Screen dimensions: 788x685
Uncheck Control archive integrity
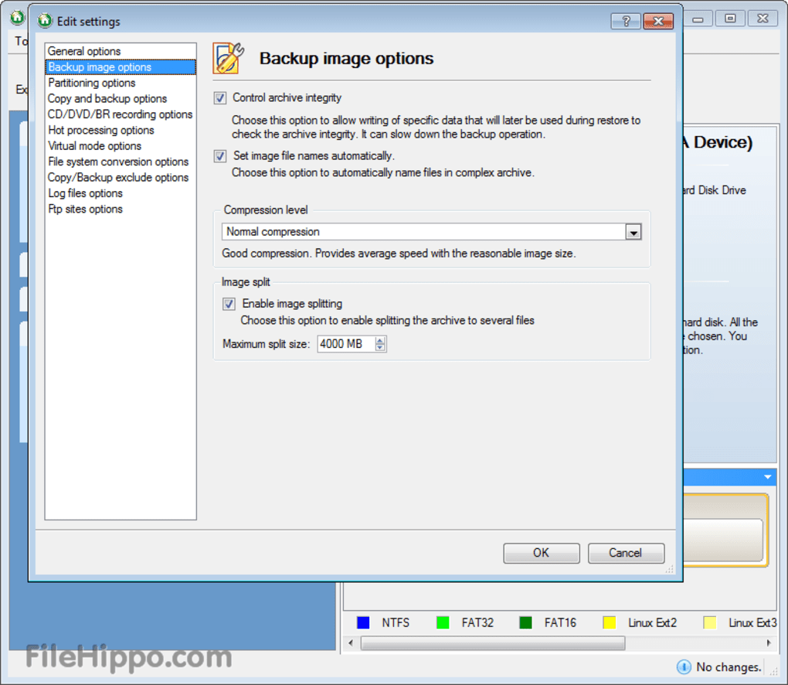219,98
